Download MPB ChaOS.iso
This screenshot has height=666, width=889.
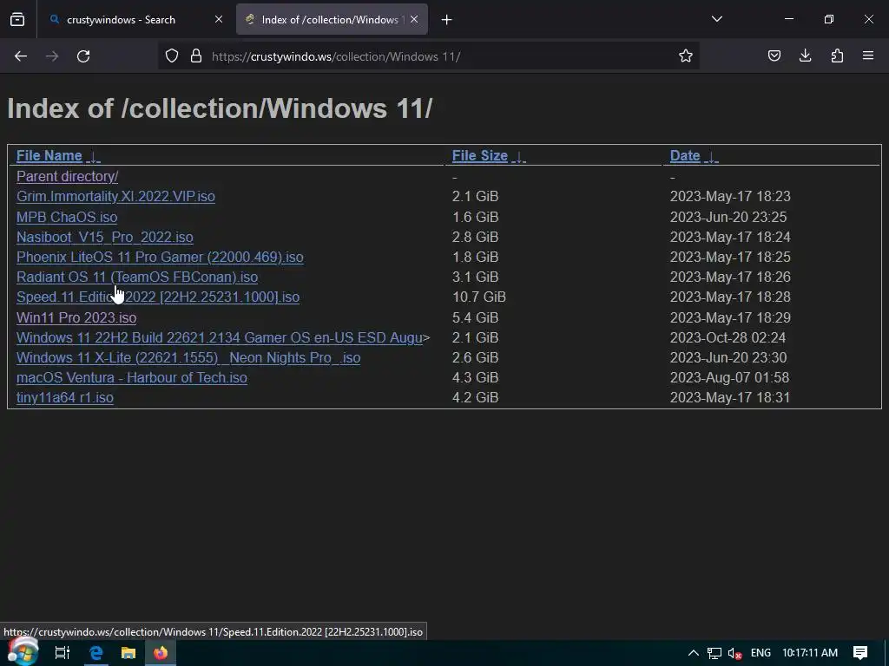point(67,217)
